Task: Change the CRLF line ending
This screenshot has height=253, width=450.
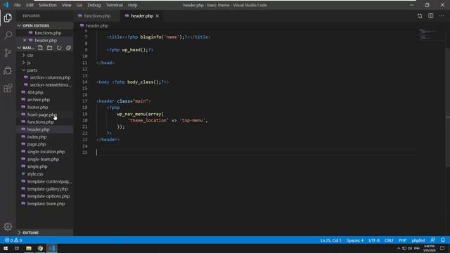Action: (x=389, y=240)
